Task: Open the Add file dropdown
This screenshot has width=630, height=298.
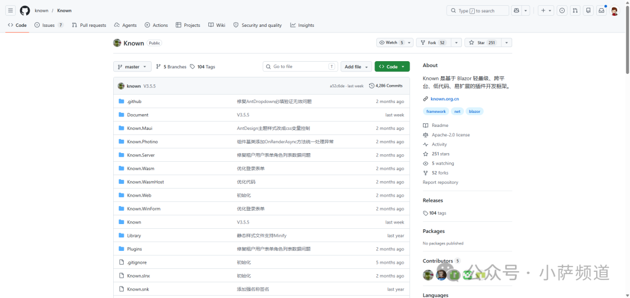Action: click(x=356, y=66)
